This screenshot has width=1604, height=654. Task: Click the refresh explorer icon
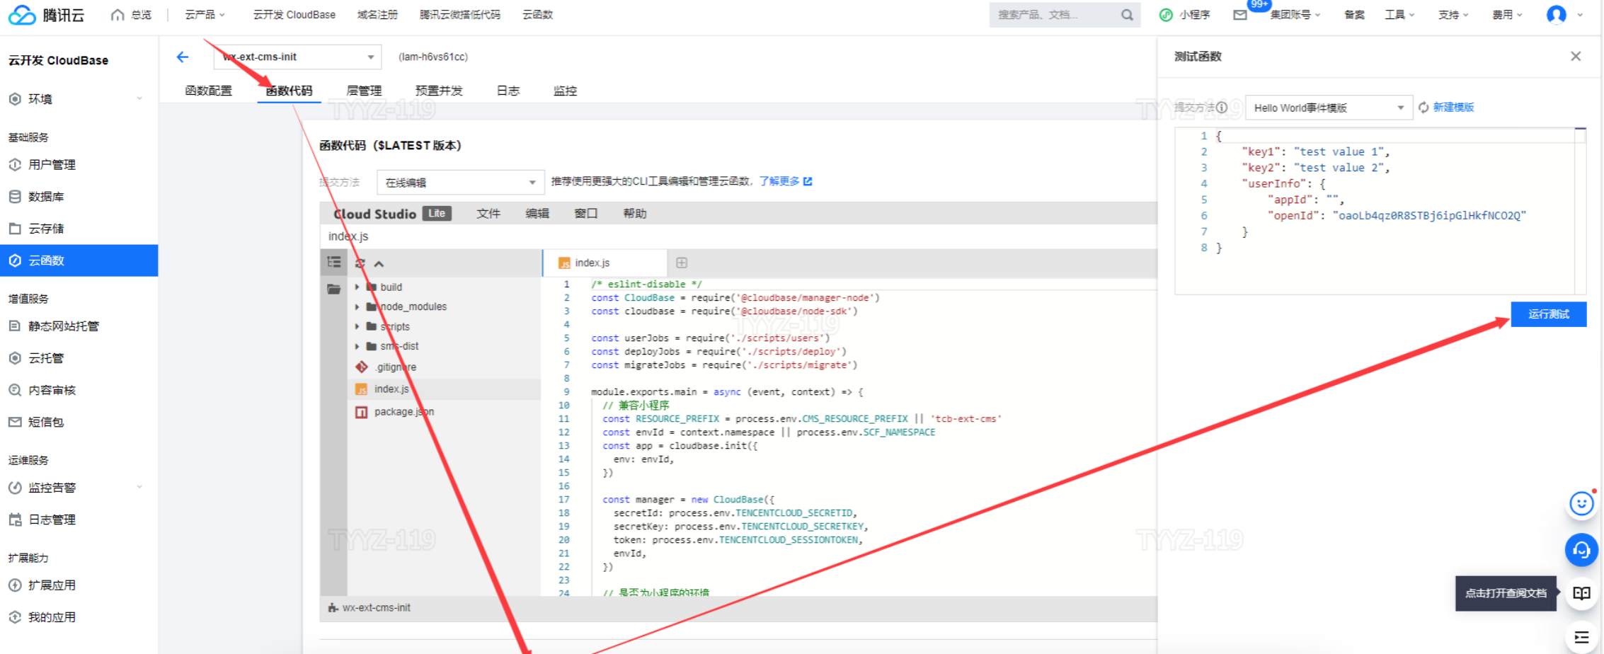[360, 263]
